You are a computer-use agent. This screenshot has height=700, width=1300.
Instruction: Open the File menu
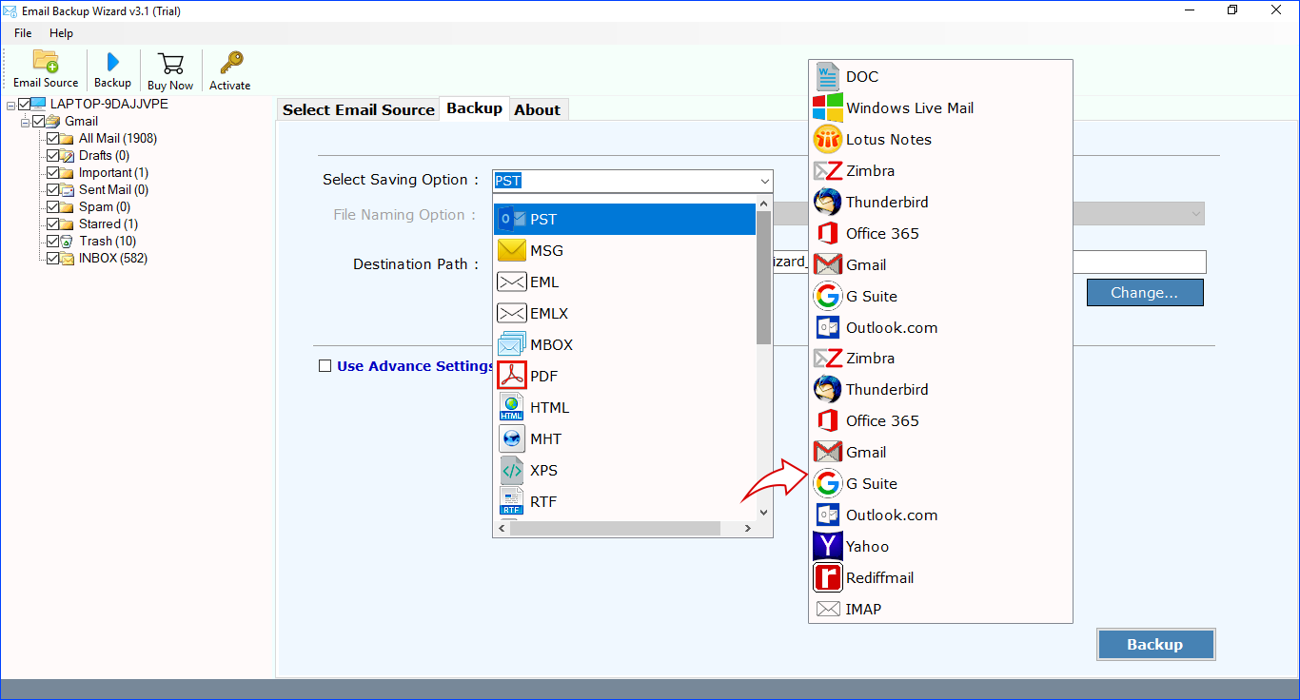coord(23,33)
